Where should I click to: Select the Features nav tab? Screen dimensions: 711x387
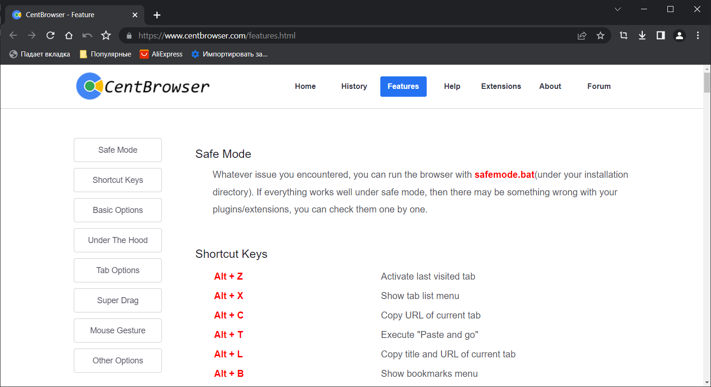tap(404, 87)
